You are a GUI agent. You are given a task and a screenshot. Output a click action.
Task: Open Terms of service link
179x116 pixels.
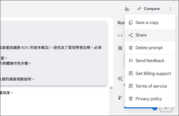pyautogui.click(x=151, y=86)
